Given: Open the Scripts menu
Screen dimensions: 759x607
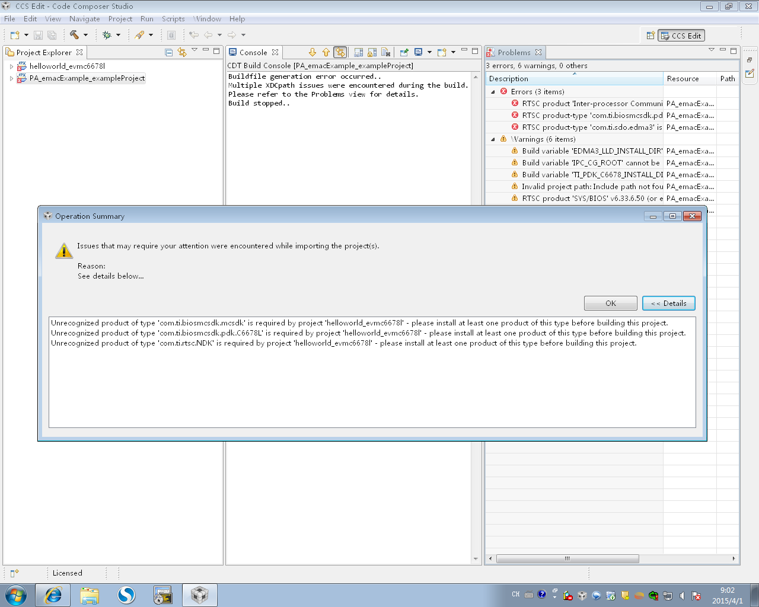Looking at the screenshot, I should click(x=173, y=19).
